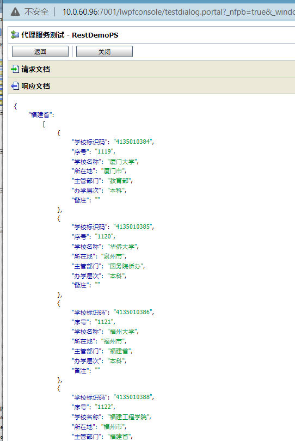Viewport: 295px width, 441px height.
Task: Click the school name "厦门大学"
Action: (x=122, y=162)
